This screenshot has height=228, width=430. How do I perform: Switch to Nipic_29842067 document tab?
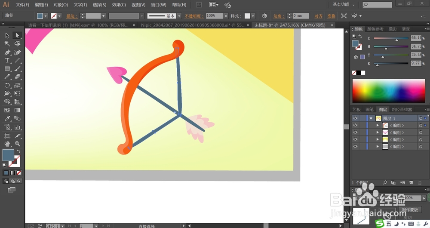tap(193, 25)
